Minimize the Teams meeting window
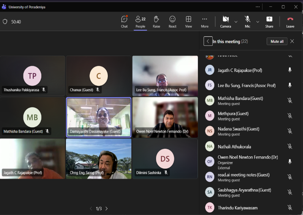Image resolution: width=303 pixels, height=215 pixels. tap(270, 7)
